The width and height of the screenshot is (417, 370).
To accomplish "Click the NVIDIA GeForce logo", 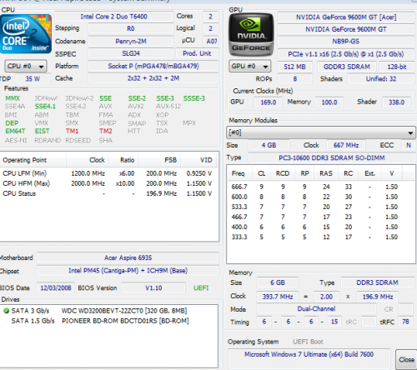I will click(251, 35).
